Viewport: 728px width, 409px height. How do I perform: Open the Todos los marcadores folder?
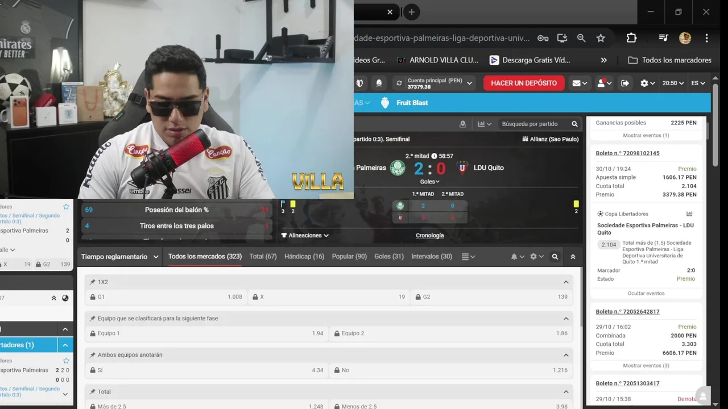click(669, 60)
